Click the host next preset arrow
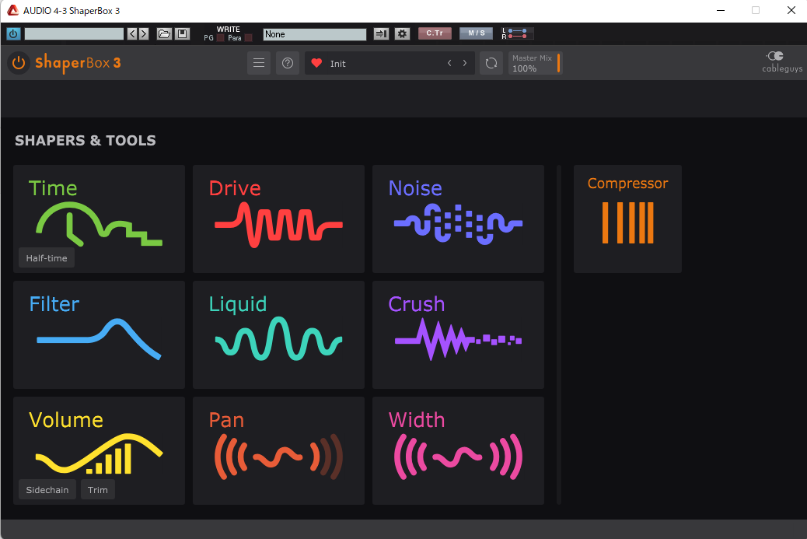Image resolution: width=807 pixels, height=539 pixels. (x=144, y=34)
